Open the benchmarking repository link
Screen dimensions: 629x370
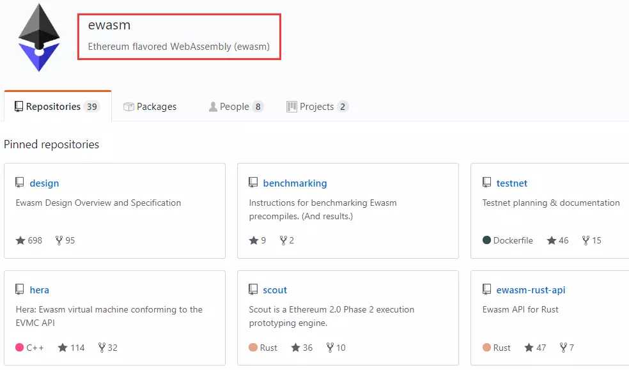pos(295,183)
